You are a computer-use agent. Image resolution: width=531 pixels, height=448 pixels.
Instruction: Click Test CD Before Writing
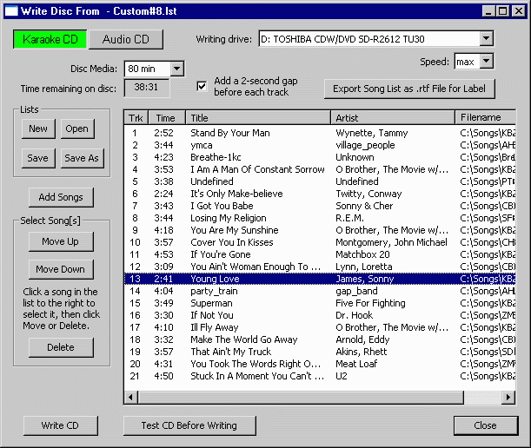189,425
